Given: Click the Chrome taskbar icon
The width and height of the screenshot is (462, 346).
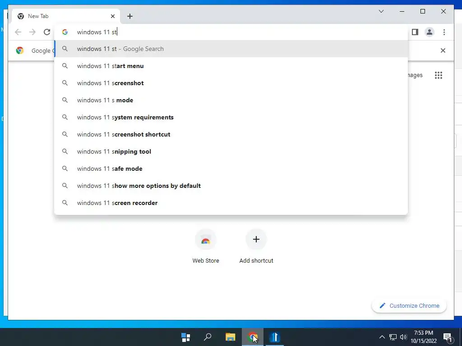Looking at the screenshot, I should [x=253, y=337].
